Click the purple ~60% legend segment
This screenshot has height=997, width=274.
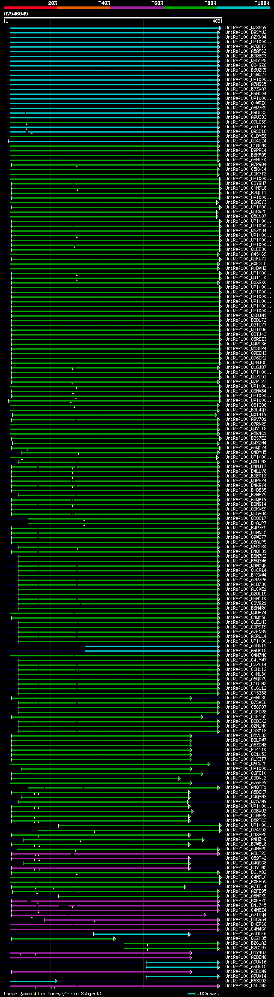137,8
